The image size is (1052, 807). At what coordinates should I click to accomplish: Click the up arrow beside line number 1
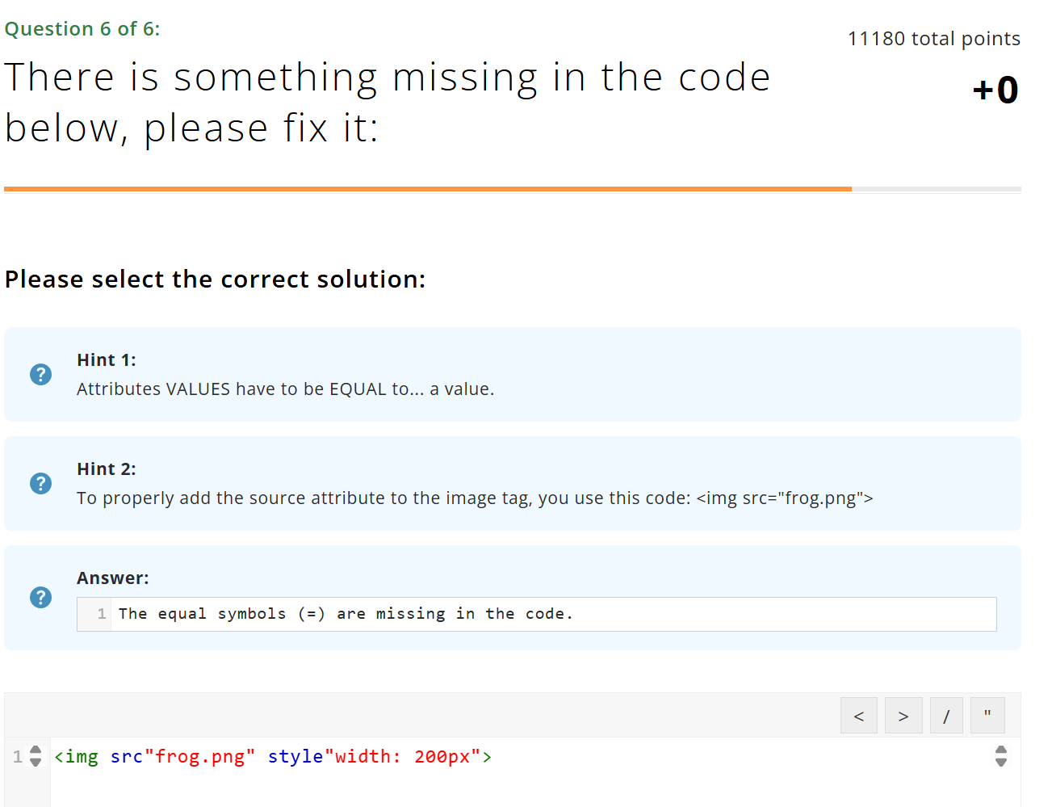tap(36, 750)
